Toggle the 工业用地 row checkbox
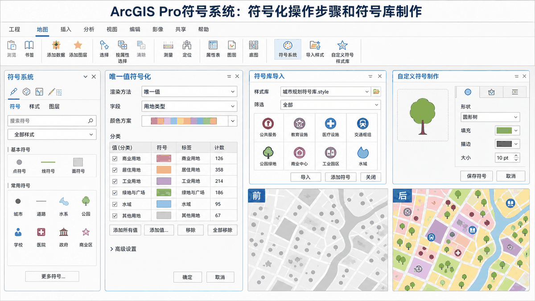The width and height of the screenshot is (535, 301). (115, 181)
